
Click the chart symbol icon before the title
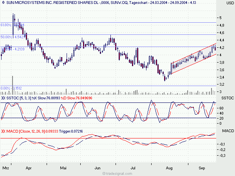coord(3,3)
